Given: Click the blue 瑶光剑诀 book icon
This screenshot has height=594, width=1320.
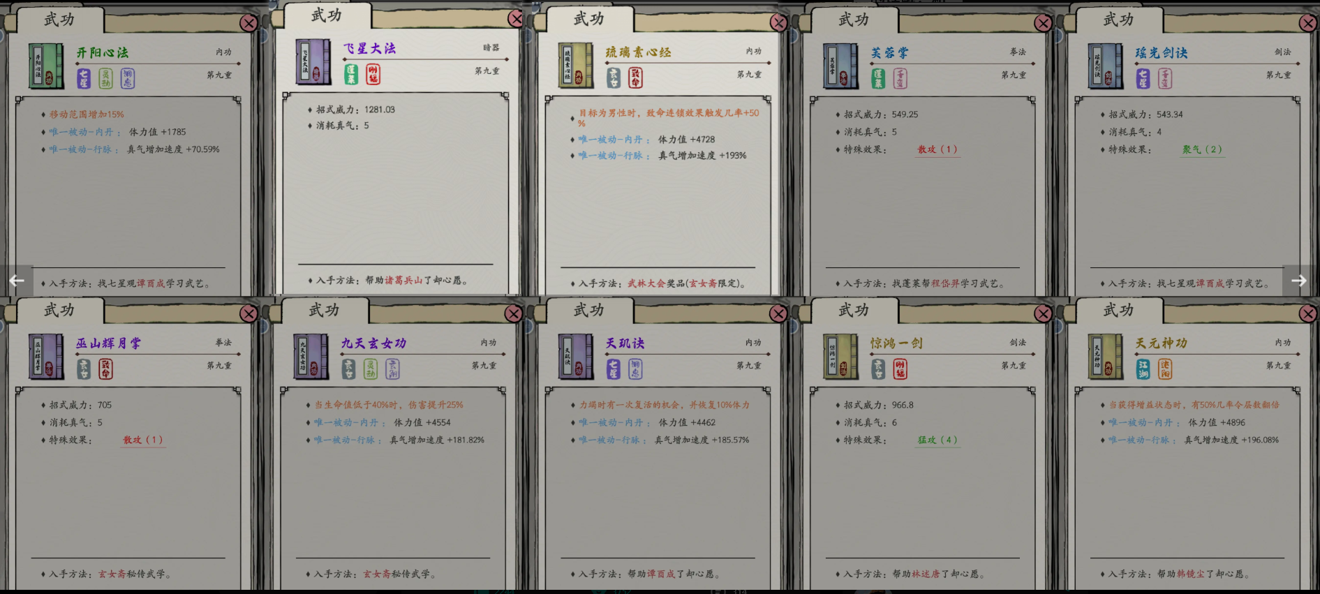Looking at the screenshot, I should tap(1106, 66).
